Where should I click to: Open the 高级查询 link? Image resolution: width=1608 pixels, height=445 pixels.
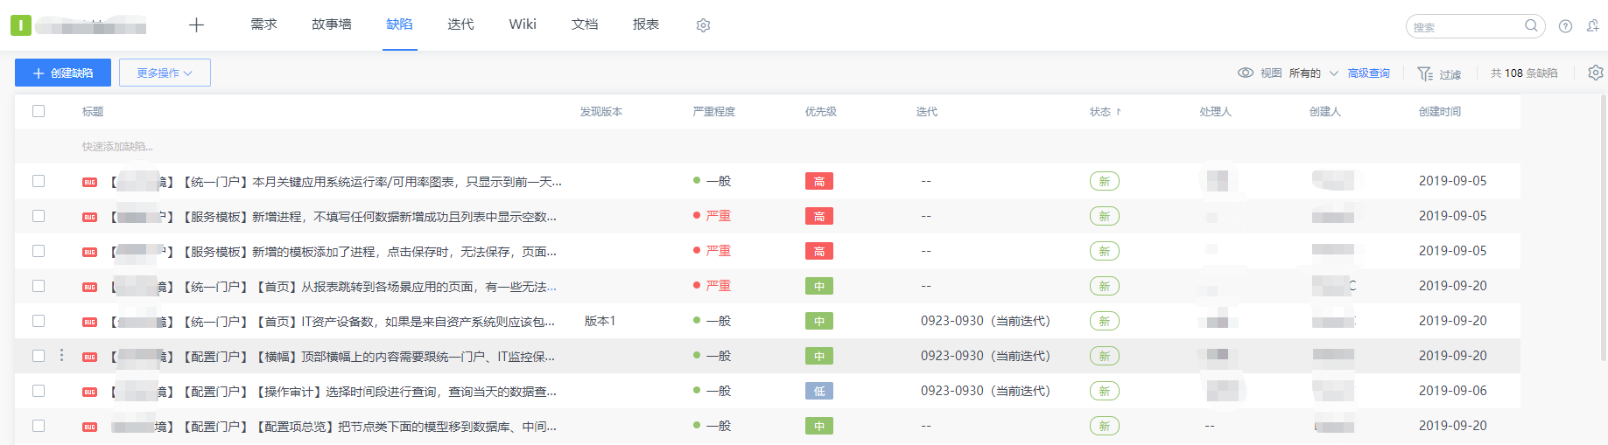click(x=1368, y=73)
